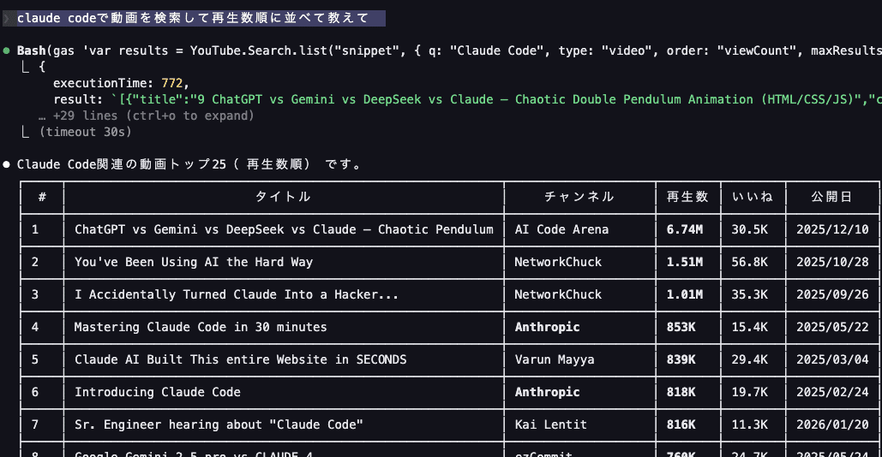
Task: Click the 'Mastering Claude Code in 30 minutes' title
Action: click(201, 327)
